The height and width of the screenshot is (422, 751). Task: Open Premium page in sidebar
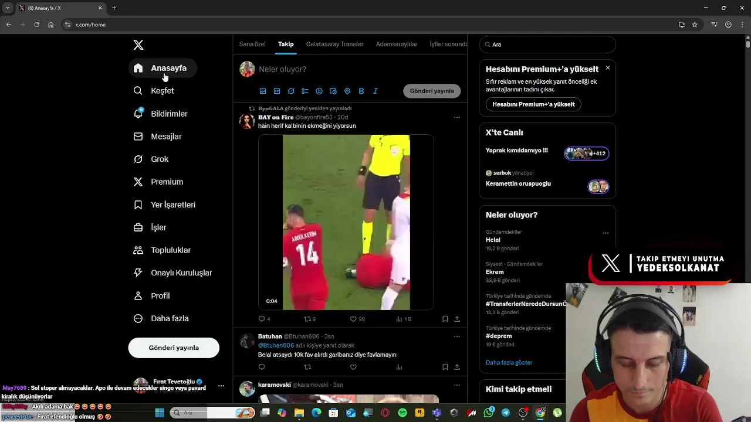pyautogui.click(x=158, y=182)
